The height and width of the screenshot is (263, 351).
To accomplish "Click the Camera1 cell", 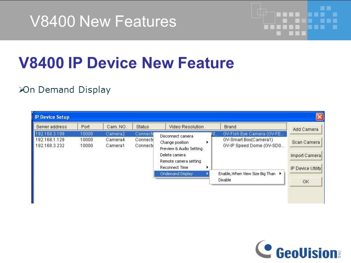I will point(115,146).
